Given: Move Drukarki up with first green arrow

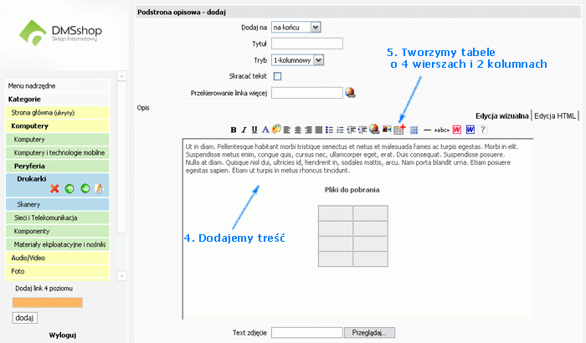Looking at the screenshot, I should coord(69,189).
